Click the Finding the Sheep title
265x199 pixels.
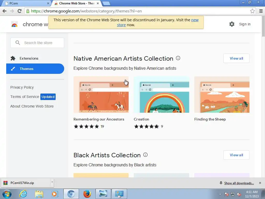[210, 119]
